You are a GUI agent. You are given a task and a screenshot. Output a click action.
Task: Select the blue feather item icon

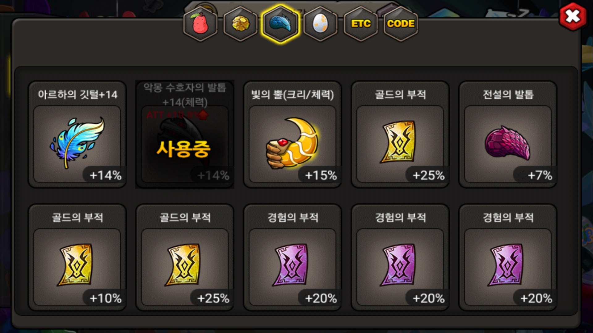pyautogui.click(x=77, y=144)
